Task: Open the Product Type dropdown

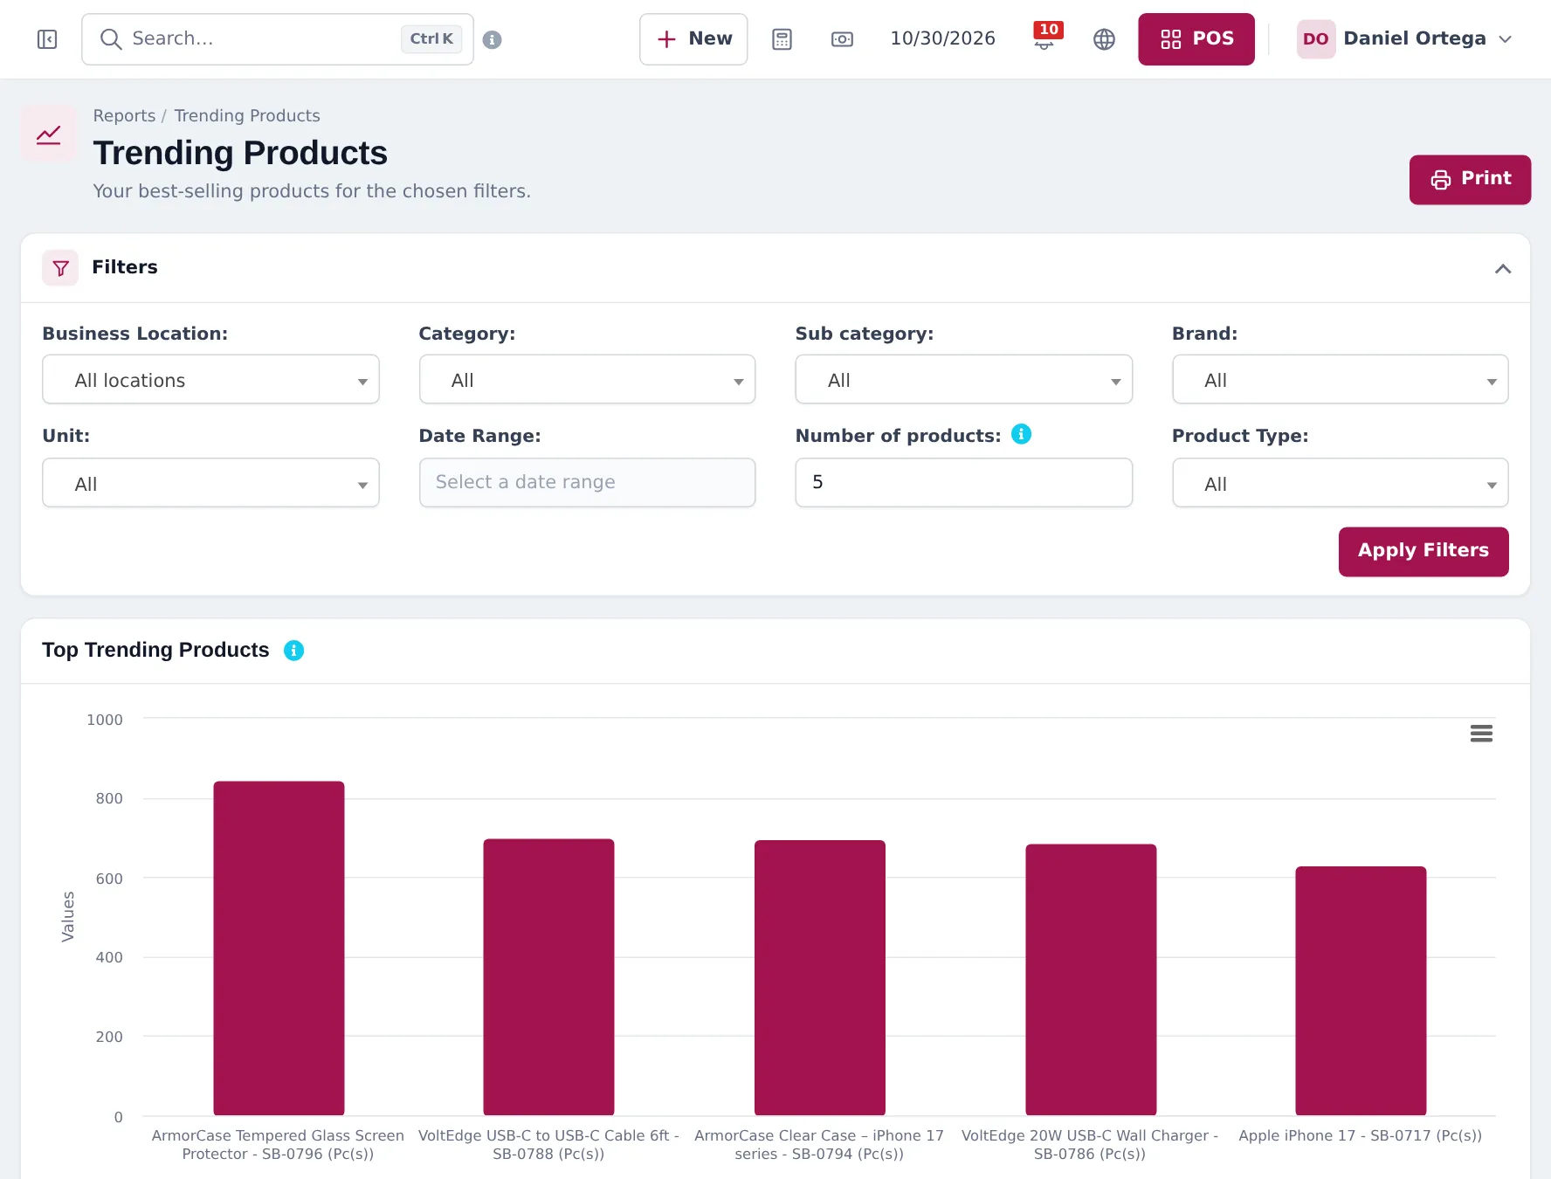Action: pyautogui.click(x=1340, y=483)
